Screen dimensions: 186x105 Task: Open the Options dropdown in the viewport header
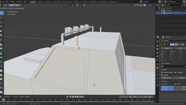click(151, 5)
